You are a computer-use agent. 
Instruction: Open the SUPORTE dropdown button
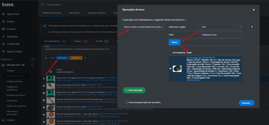pyautogui.click(x=76, y=58)
